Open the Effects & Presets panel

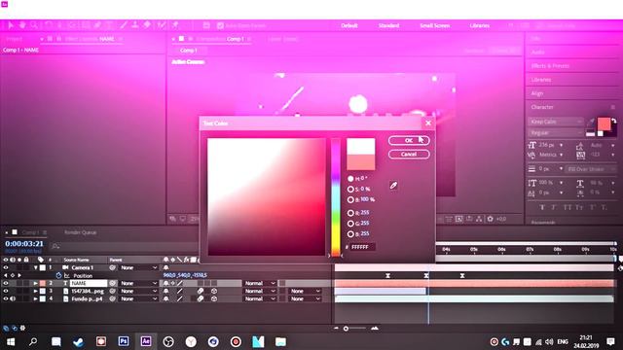(550, 66)
